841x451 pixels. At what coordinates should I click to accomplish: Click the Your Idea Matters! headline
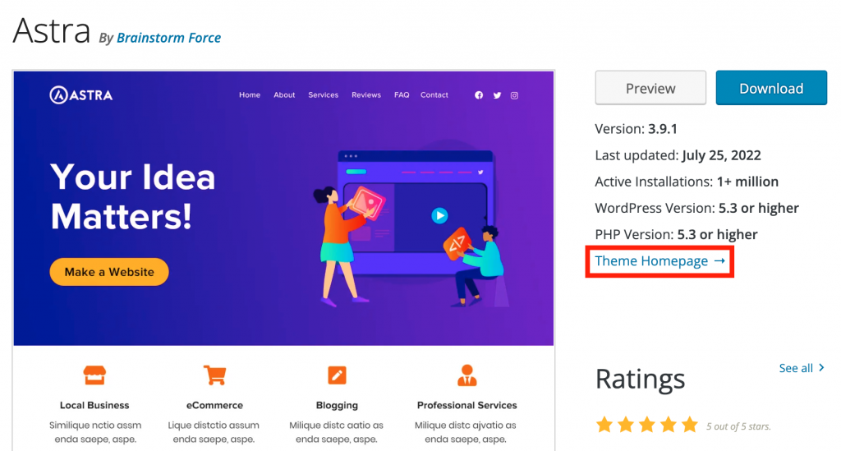(132, 197)
